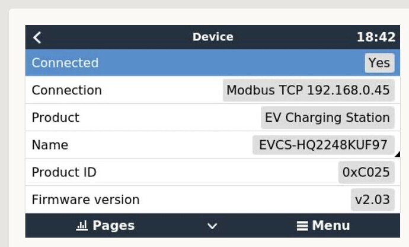Click the Modbus TCP 192.168.0.45 value
Image resolution: width=409 pixels, height=247 pixels.
(308, 90)
